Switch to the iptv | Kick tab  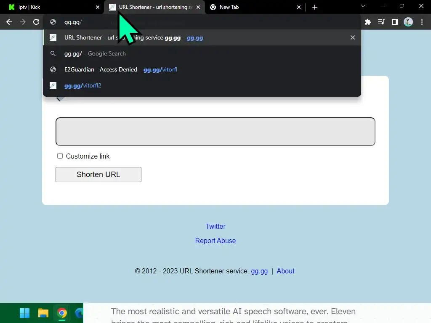52,7
